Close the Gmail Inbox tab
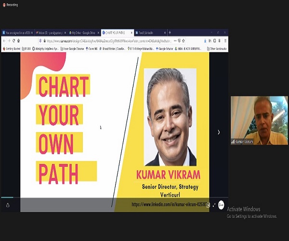Image resolution: width=289 pixels, height=241 pixels. (65, 33)
